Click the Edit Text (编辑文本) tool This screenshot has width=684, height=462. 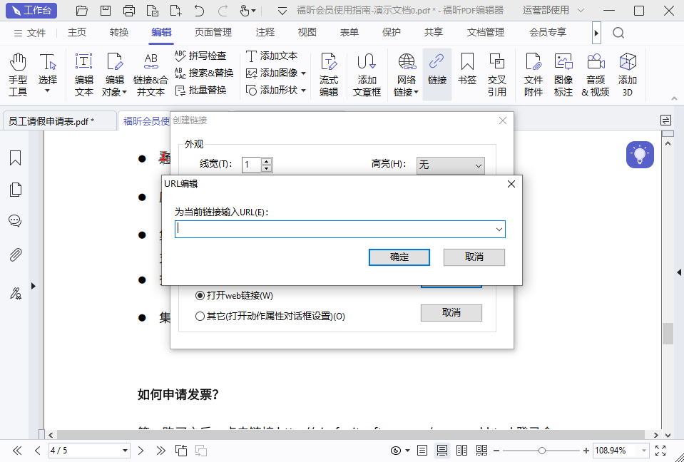click(x=83, y=74)
